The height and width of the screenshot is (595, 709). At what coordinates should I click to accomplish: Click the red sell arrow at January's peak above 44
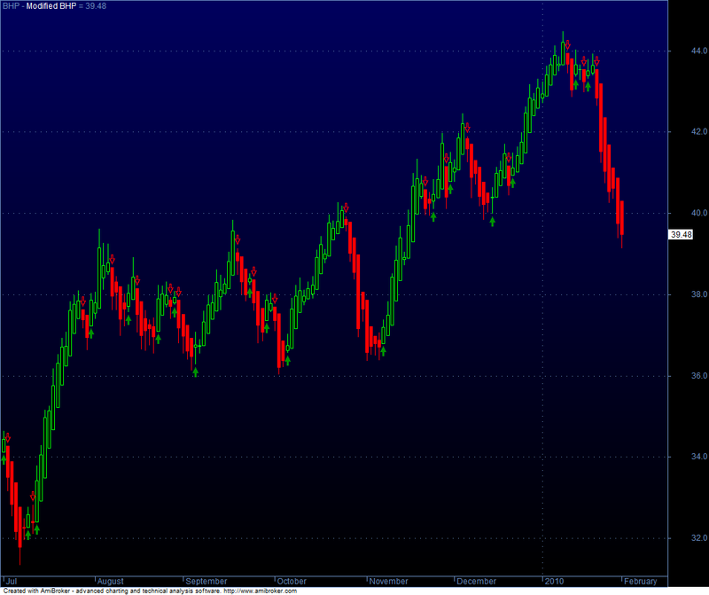(568, 45)
